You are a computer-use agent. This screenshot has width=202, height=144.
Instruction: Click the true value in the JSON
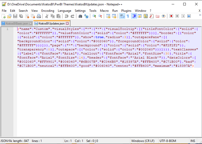click(x=99, y=37)
